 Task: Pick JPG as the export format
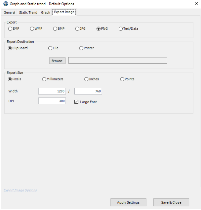point(77,29)
